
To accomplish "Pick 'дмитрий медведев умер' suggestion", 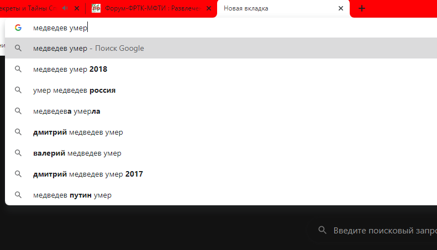I will 78,132.
